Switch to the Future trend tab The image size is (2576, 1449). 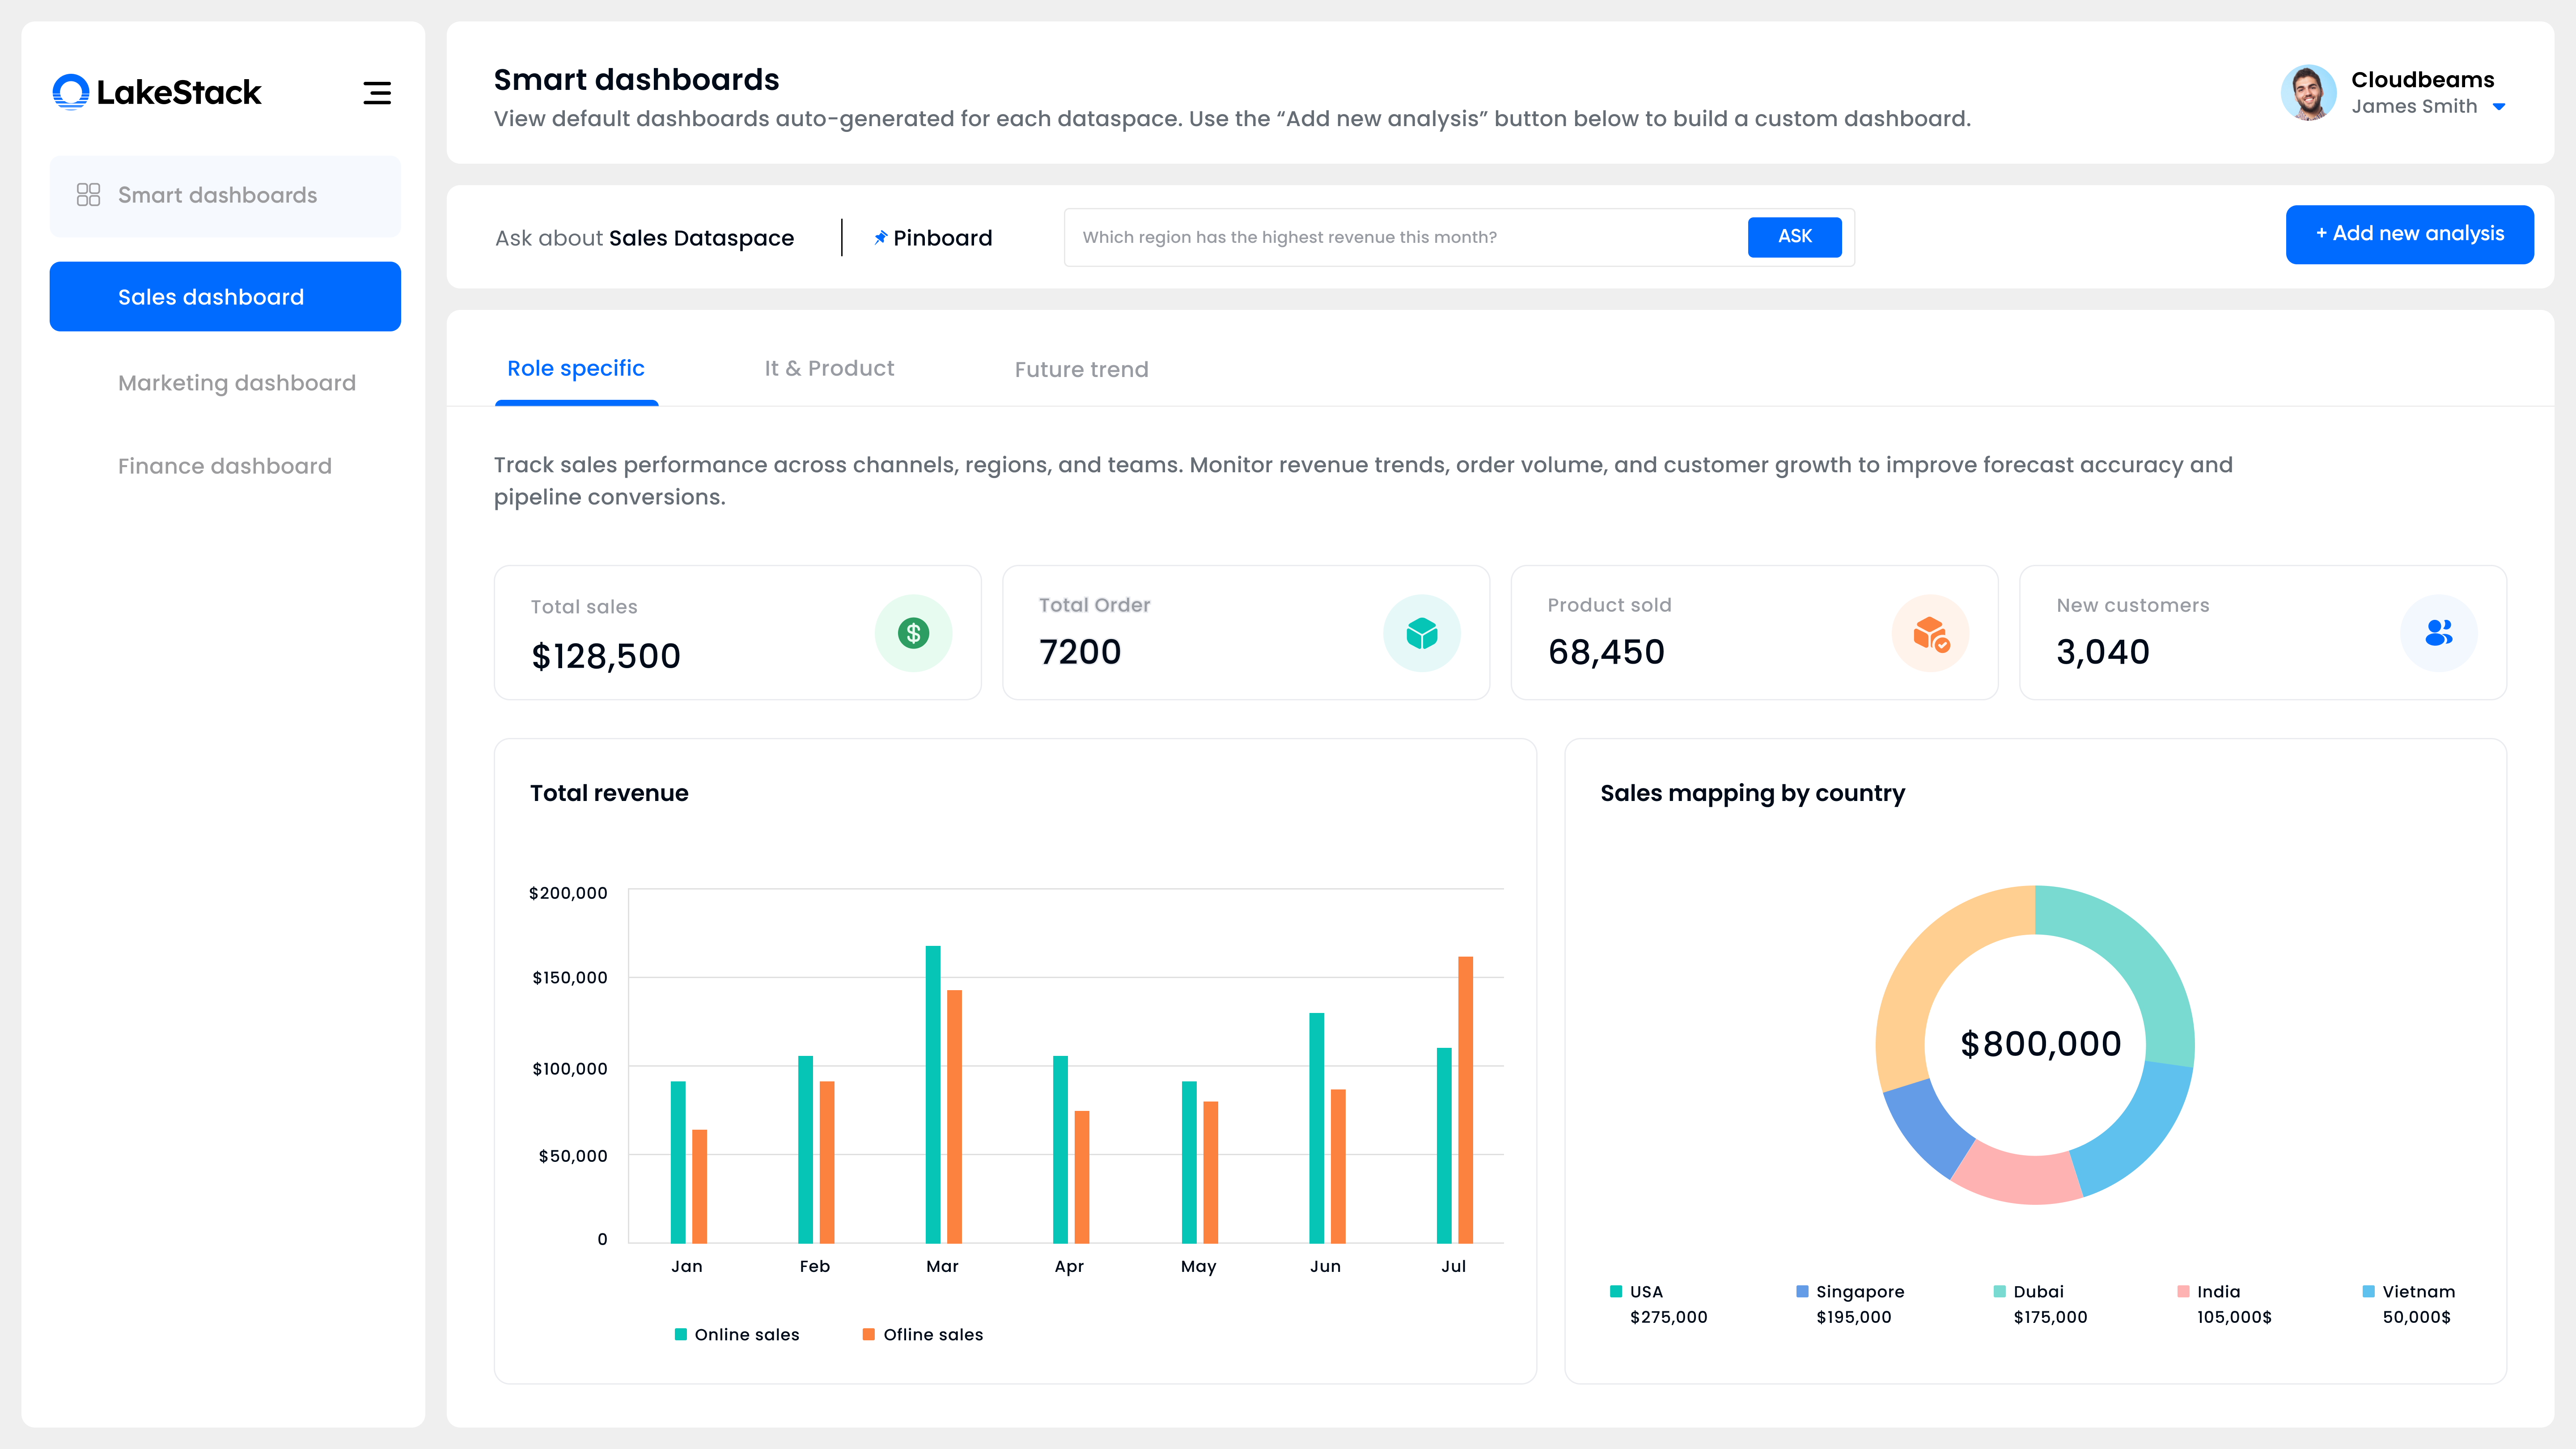coord(1081,369)
